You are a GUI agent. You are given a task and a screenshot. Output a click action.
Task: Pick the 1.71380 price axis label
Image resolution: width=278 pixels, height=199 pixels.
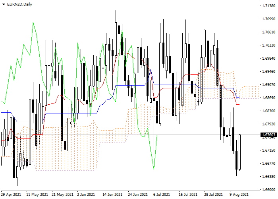[x=269, y=6]
